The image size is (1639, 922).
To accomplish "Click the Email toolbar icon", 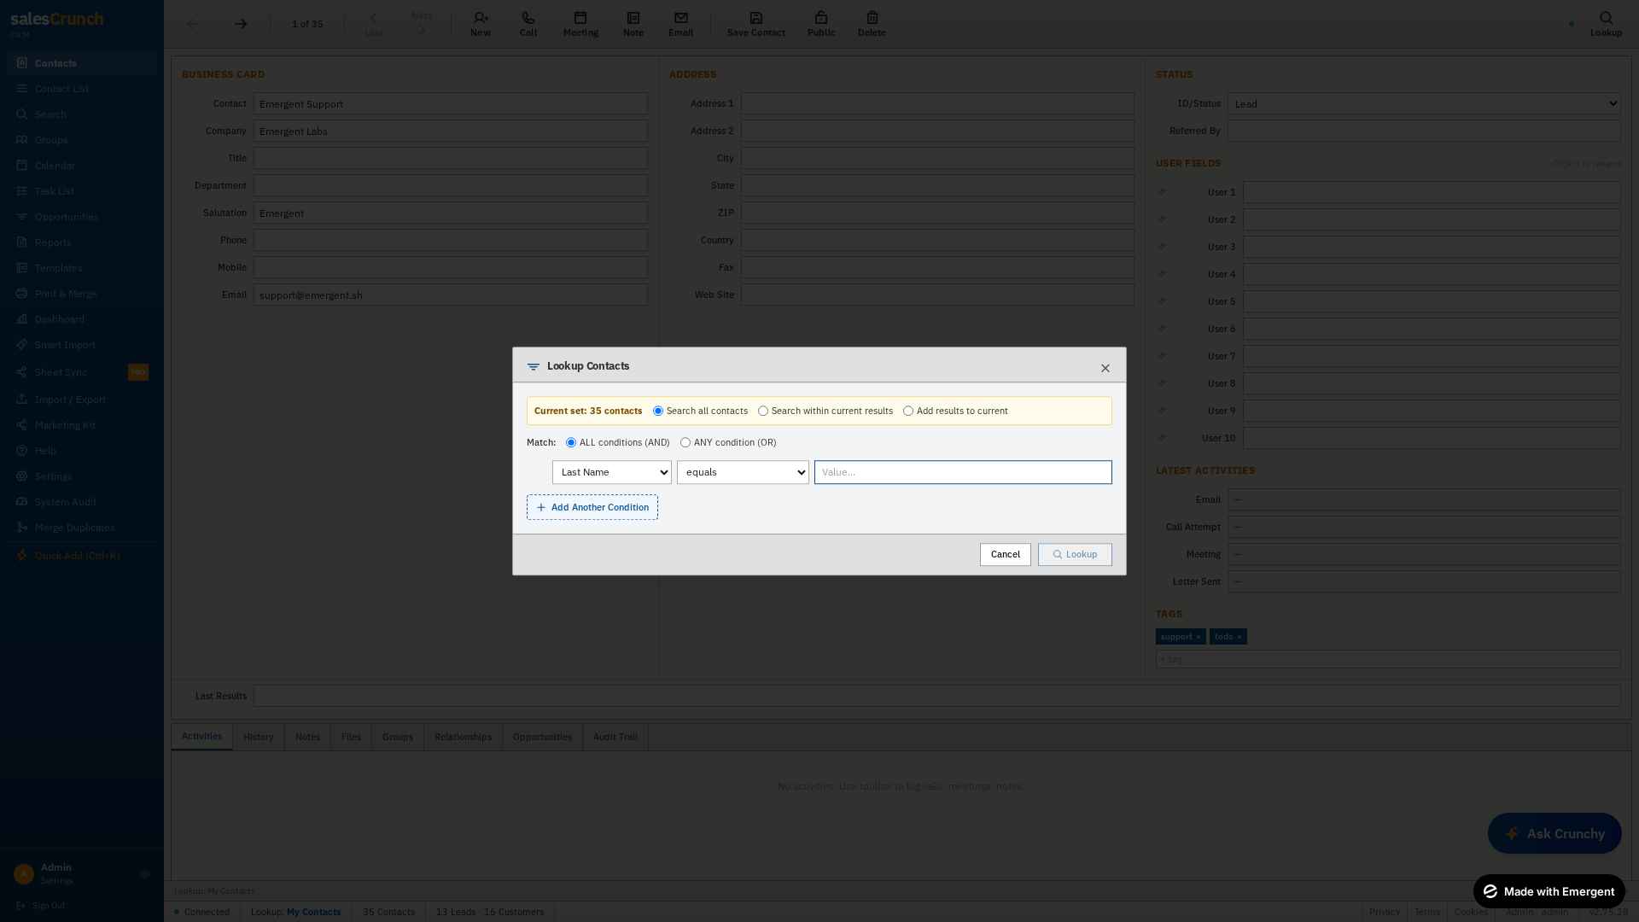I will [x=680, y=24].
